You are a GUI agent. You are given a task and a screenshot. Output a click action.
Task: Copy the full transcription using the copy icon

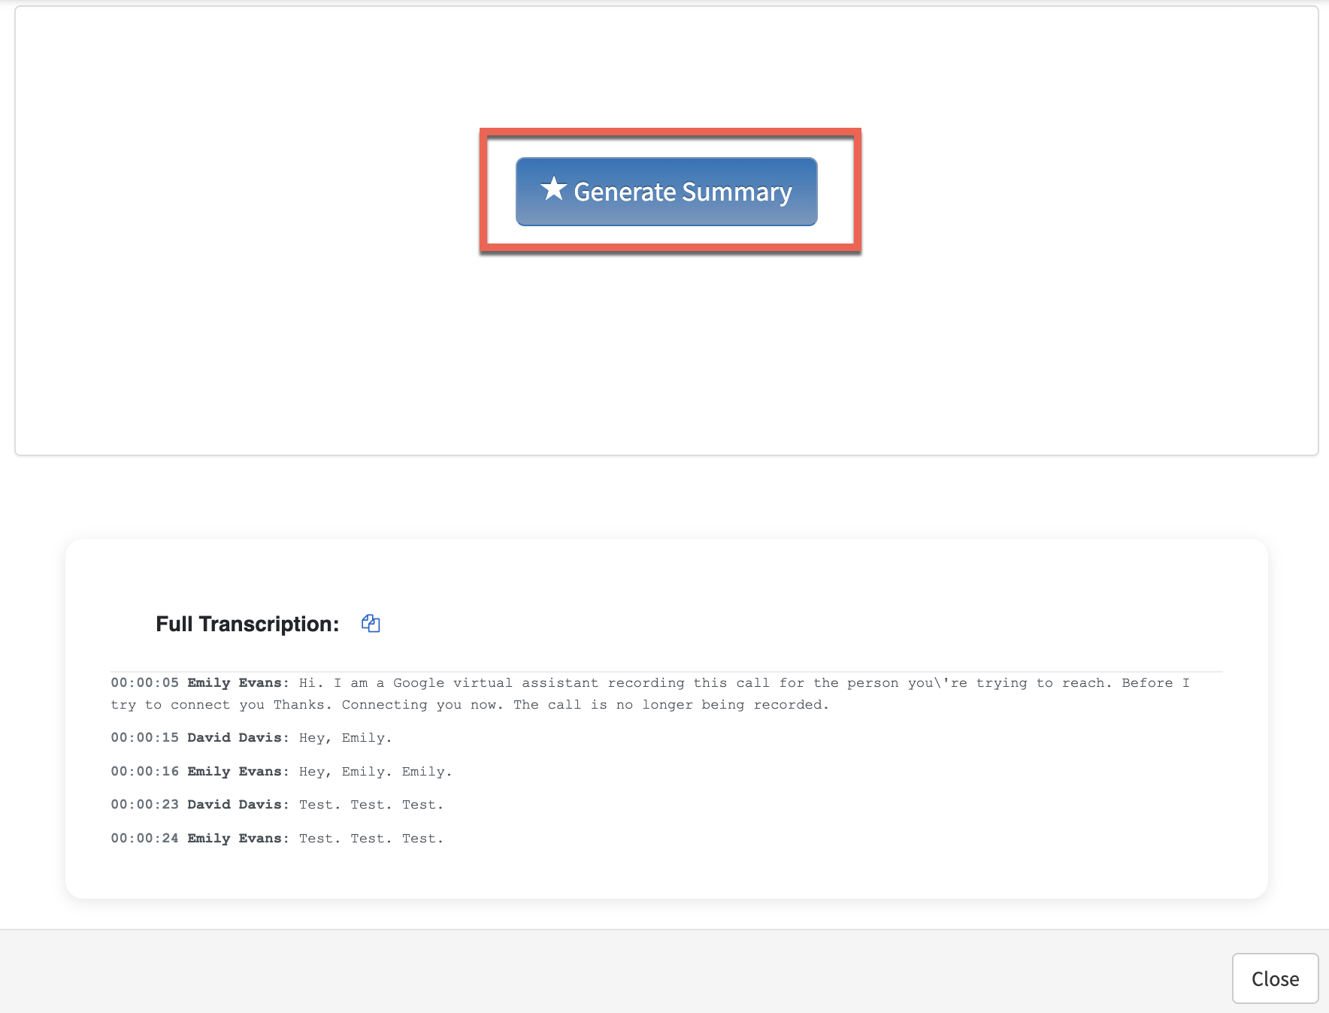click(x=371, y=624)
